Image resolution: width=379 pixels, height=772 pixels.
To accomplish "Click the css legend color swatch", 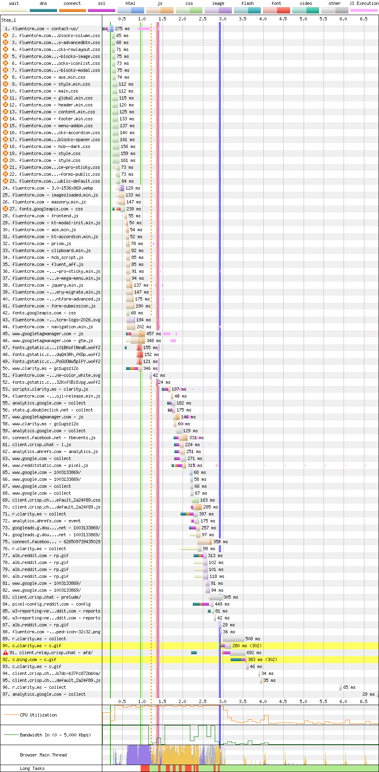I will point(189,10).
